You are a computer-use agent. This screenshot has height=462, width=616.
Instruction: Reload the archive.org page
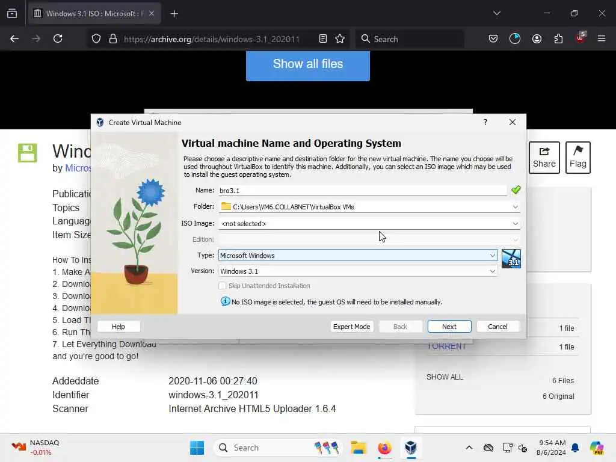pos(58,38)
